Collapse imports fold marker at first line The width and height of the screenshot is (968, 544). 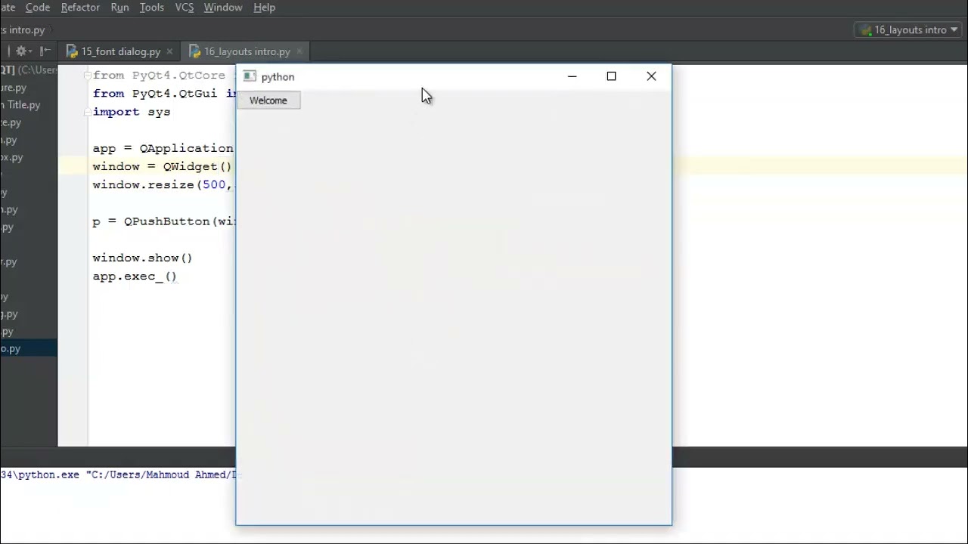(88, 76)
